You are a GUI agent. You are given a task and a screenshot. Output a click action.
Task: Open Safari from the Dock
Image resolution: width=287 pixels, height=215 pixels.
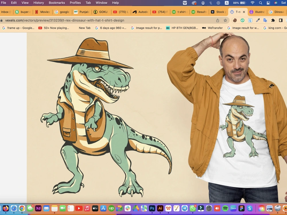(14, 208)
